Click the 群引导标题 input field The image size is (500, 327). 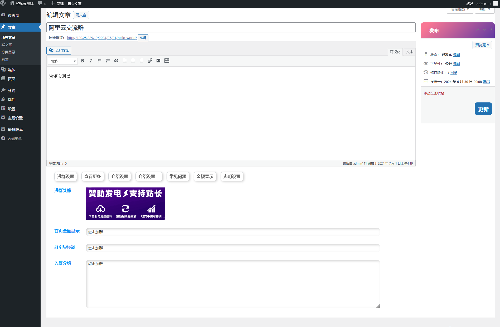[x=232, y=248]
